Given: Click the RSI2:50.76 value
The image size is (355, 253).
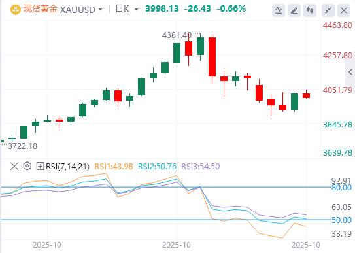Looking at the screenshot, I should click(157, 167).
